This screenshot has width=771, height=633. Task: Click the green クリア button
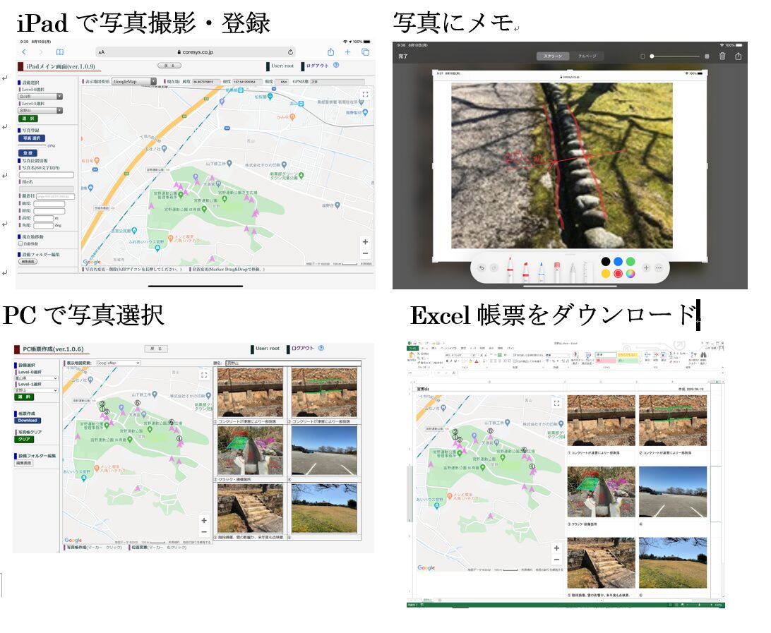click(x=24, y=440)
